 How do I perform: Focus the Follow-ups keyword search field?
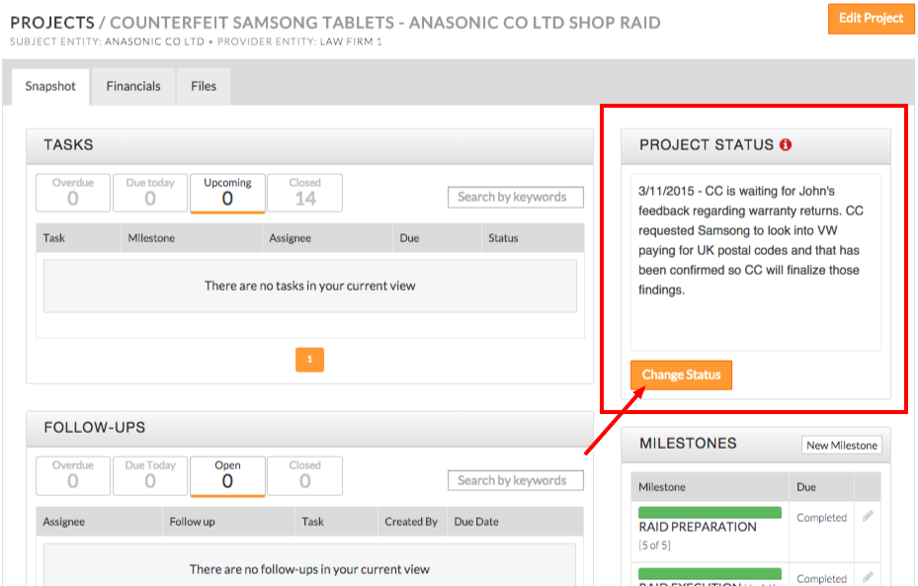point(515,480)
